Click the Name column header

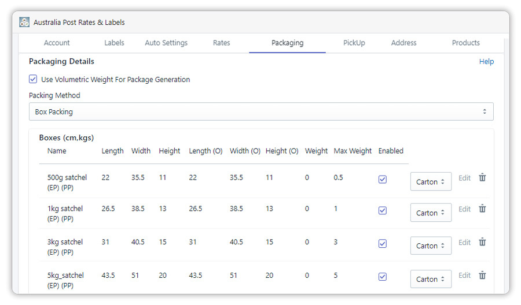click(x=57, y=151)
